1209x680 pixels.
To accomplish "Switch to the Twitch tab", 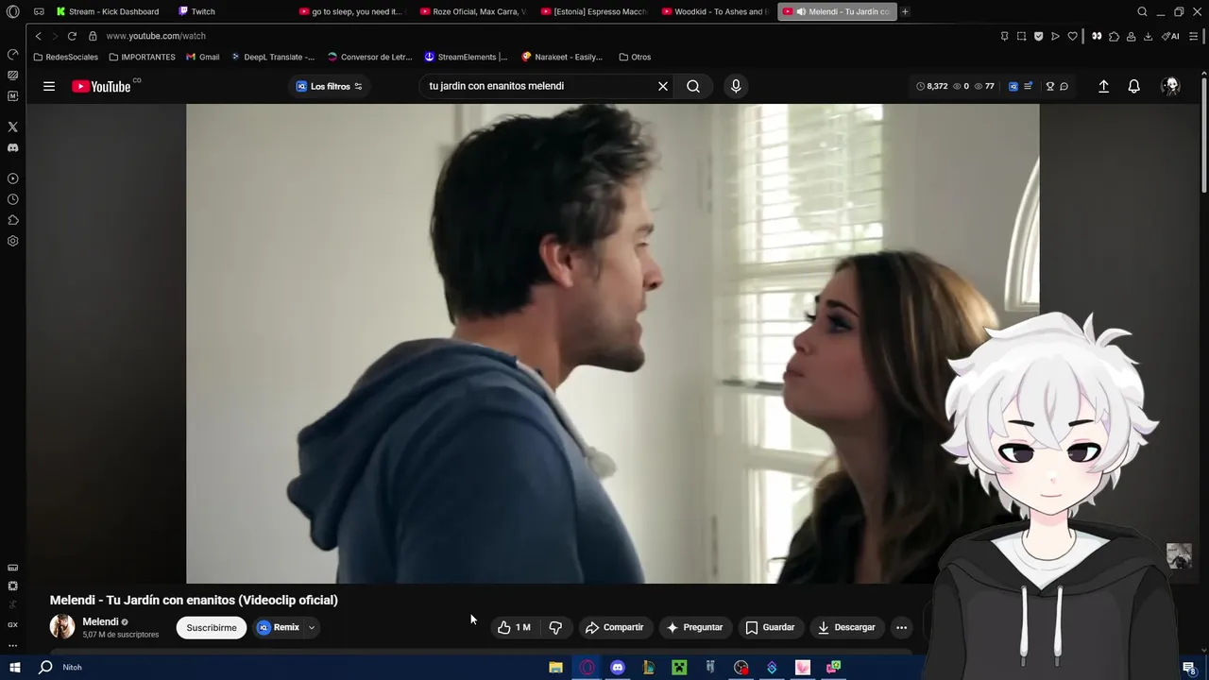I will (x=198, y=11).
